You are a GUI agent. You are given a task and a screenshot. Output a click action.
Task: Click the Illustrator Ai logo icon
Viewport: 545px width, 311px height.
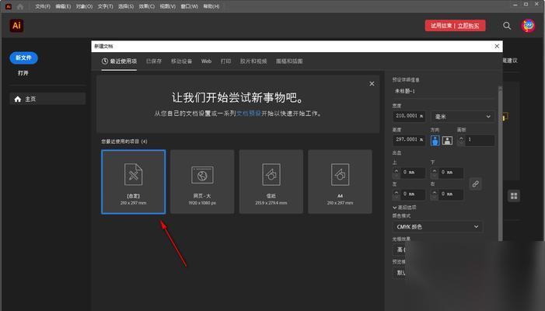[x=16, y=26]
